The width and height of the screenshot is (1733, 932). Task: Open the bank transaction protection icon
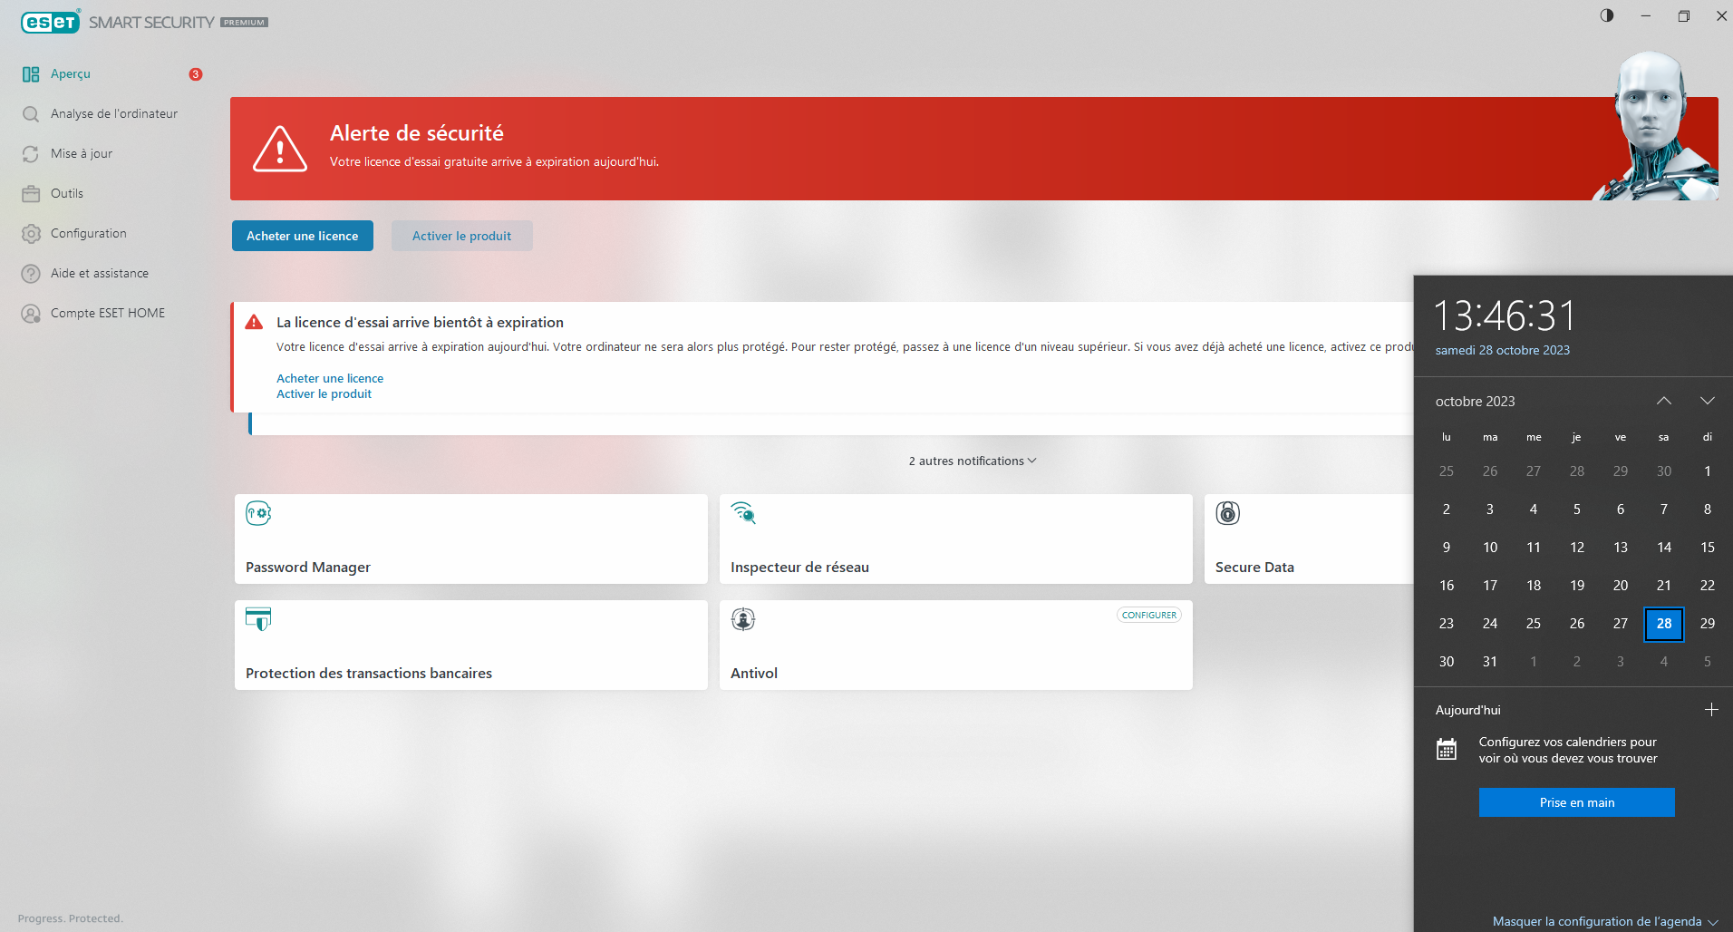click(x=258, y=619)
